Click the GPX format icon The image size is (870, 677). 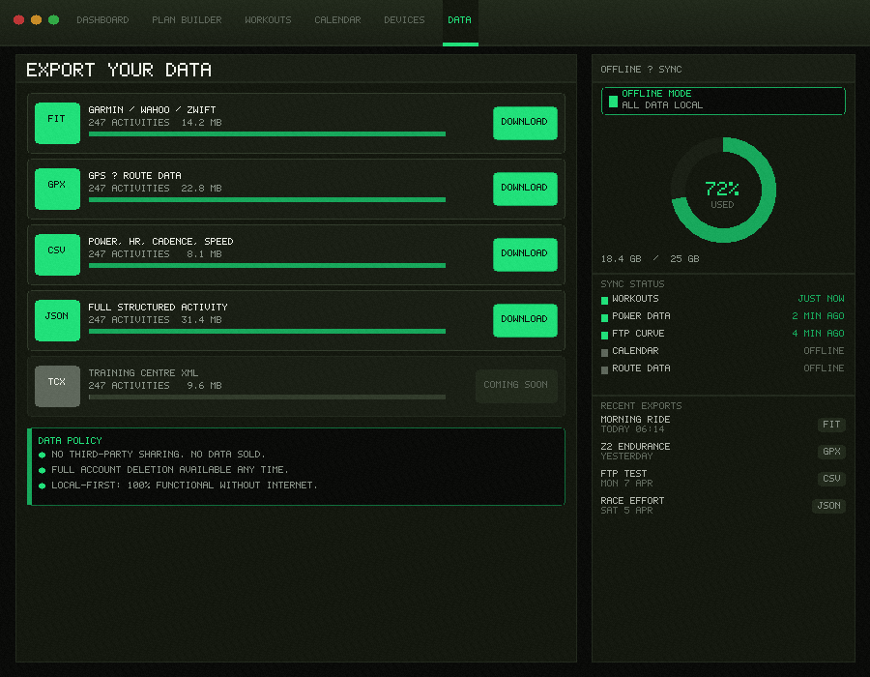(x=57, y=189)
